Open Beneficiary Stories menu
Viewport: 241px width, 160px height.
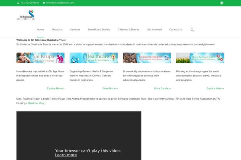click(x=99, y=29)
